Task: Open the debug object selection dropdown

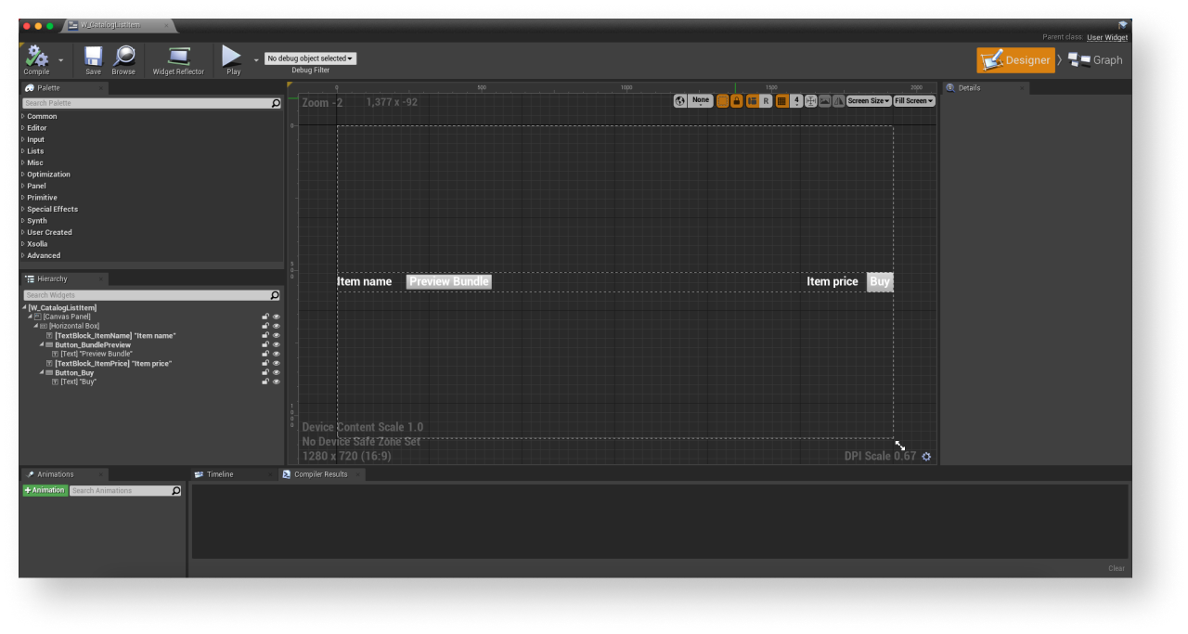Action: (310, 58)
